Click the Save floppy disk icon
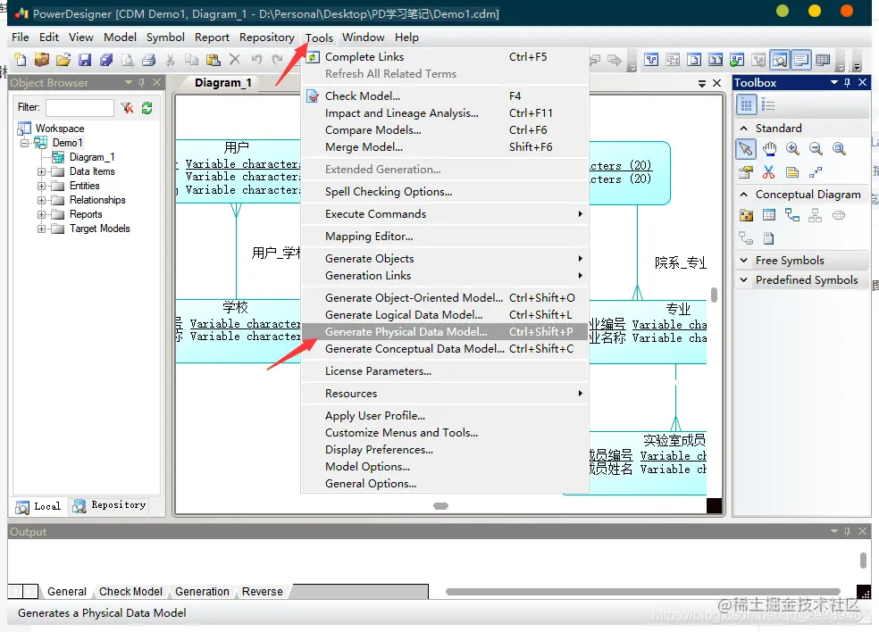879x632 pixels. 85,60
